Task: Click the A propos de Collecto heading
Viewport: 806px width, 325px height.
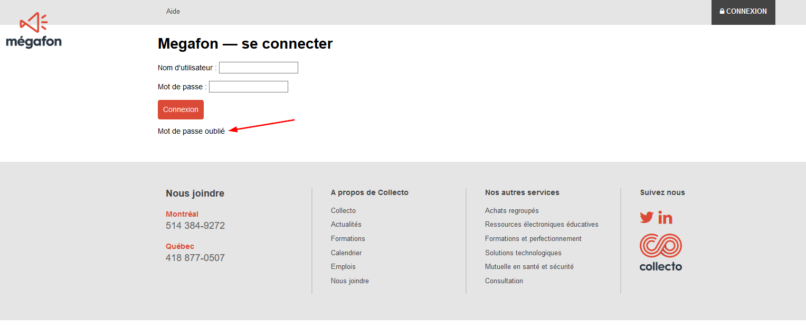Action: [x=369, y=192]
